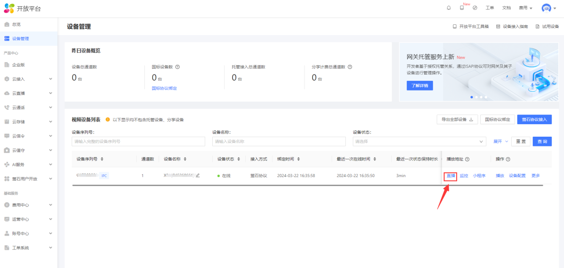Click the mobile device icon marked New

462,8
